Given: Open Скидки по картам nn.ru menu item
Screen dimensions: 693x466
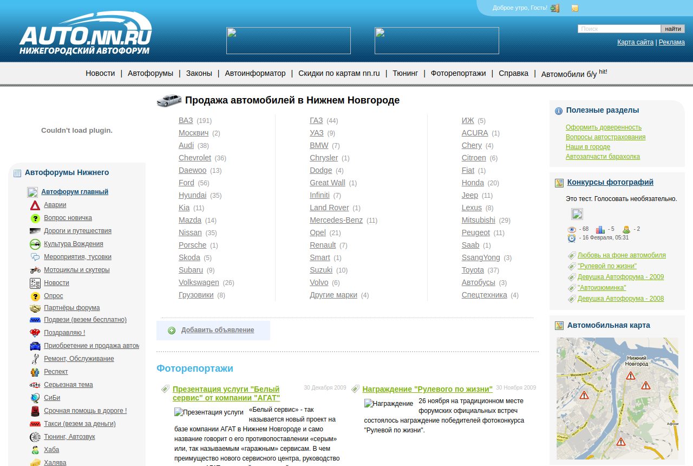Looking at the screenshot, I should point(339,73).
